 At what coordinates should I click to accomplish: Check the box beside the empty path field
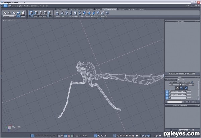coord(170,98)
